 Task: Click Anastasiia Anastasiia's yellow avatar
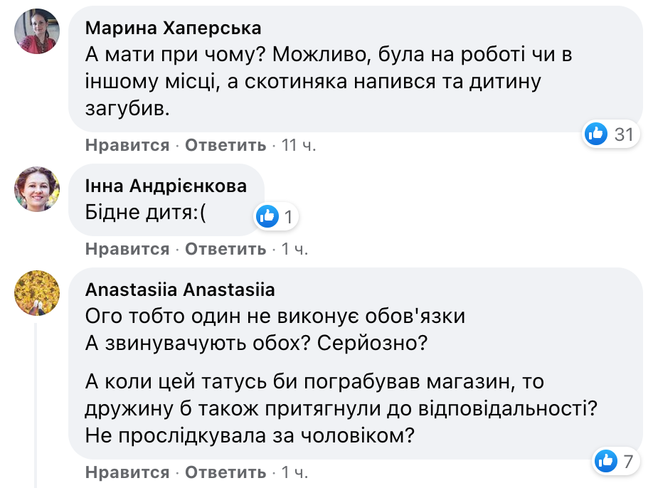(36, 292)
